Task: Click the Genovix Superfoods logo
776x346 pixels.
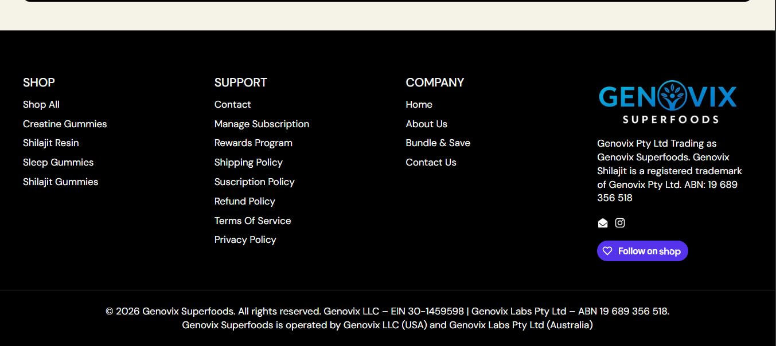Action: [x=667, y=102]
